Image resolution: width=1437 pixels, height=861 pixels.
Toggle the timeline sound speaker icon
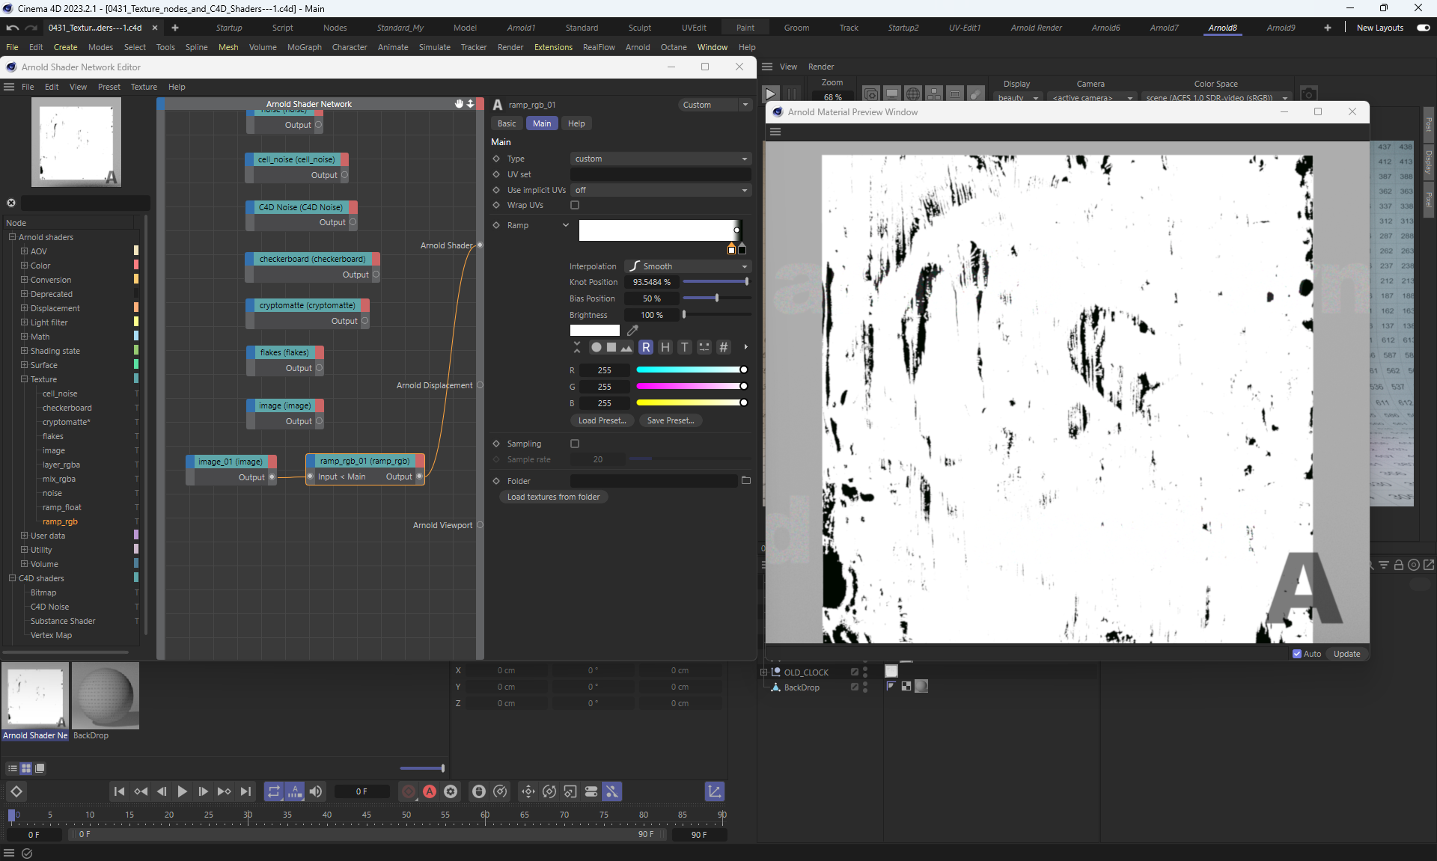point(316,791)
